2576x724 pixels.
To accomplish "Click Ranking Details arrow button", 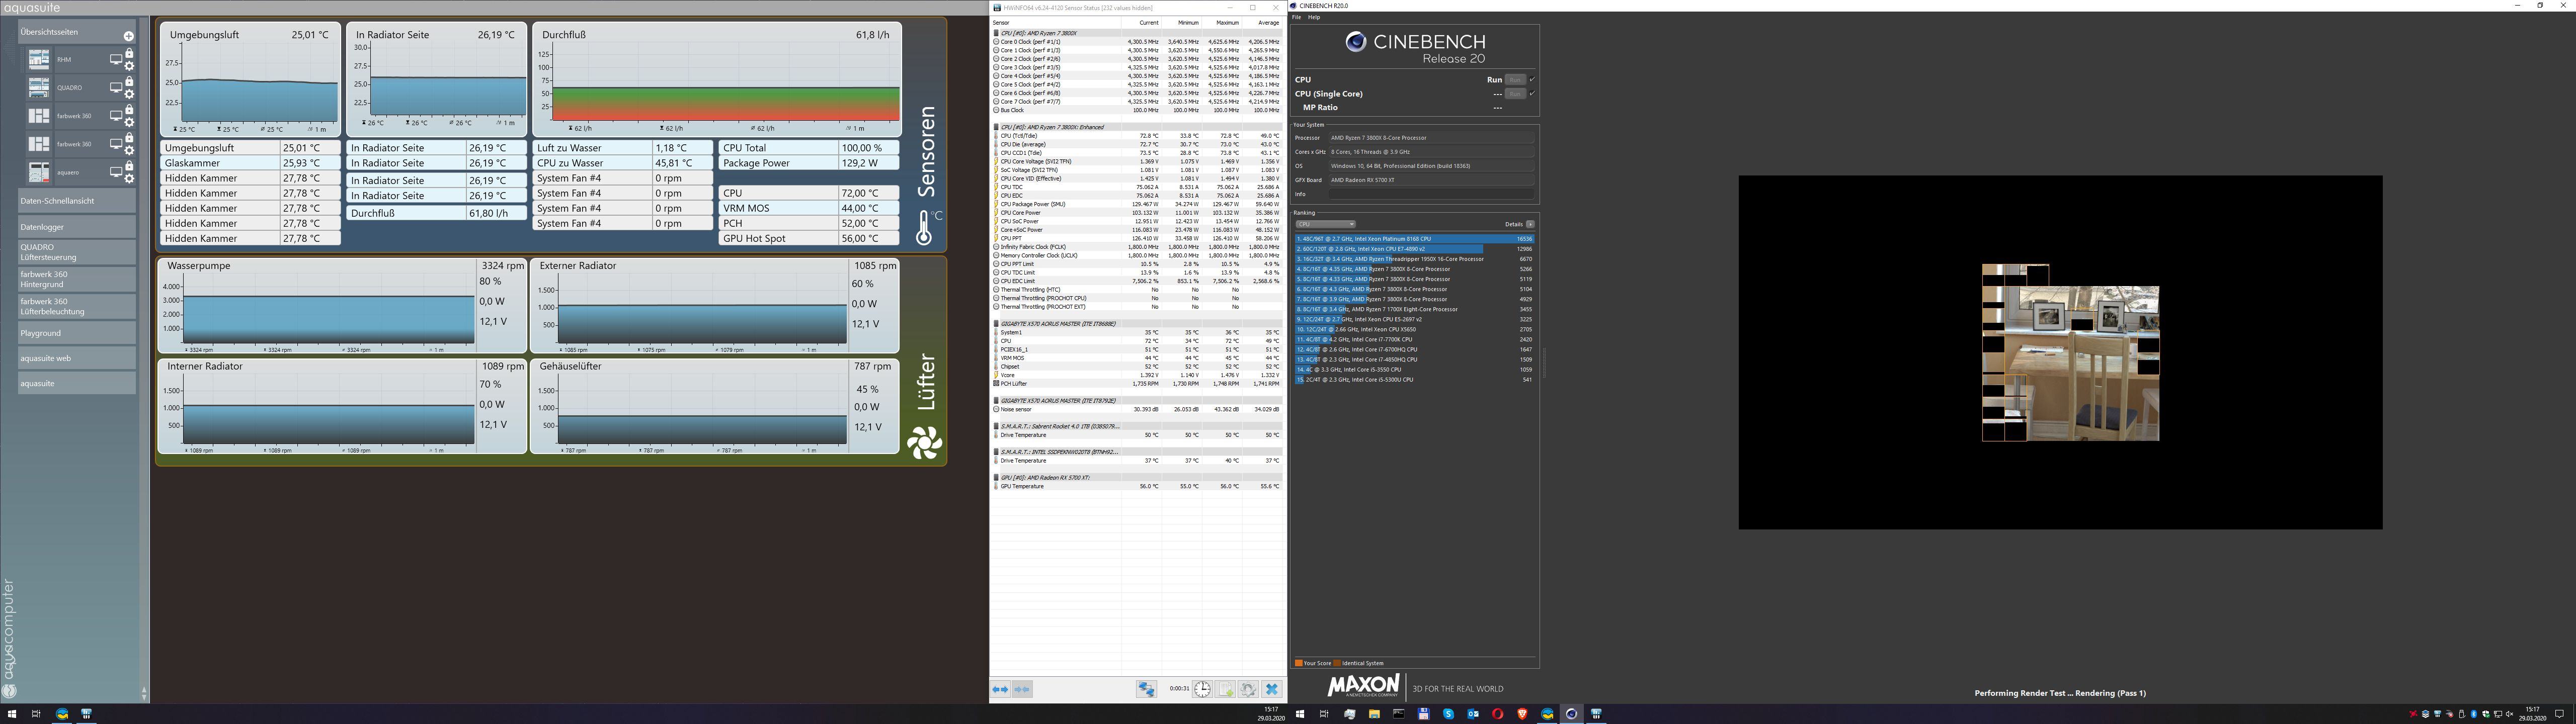I will click(1530, 224).
